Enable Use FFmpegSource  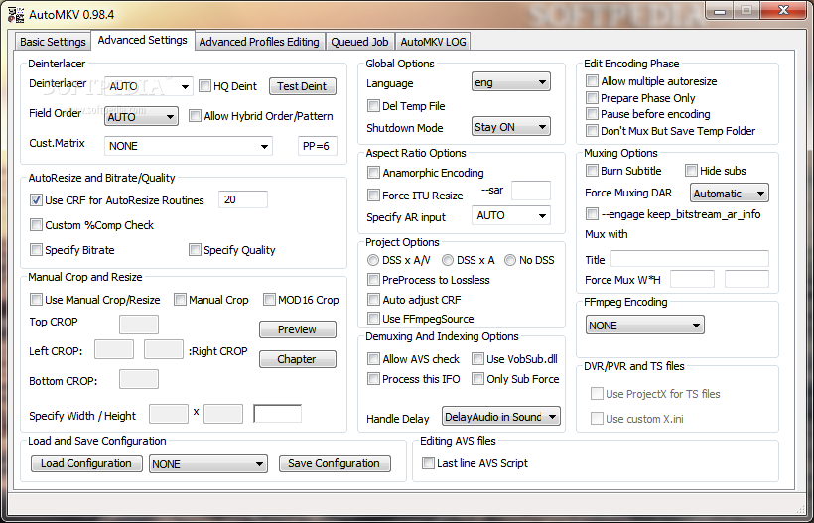[373, 318]
